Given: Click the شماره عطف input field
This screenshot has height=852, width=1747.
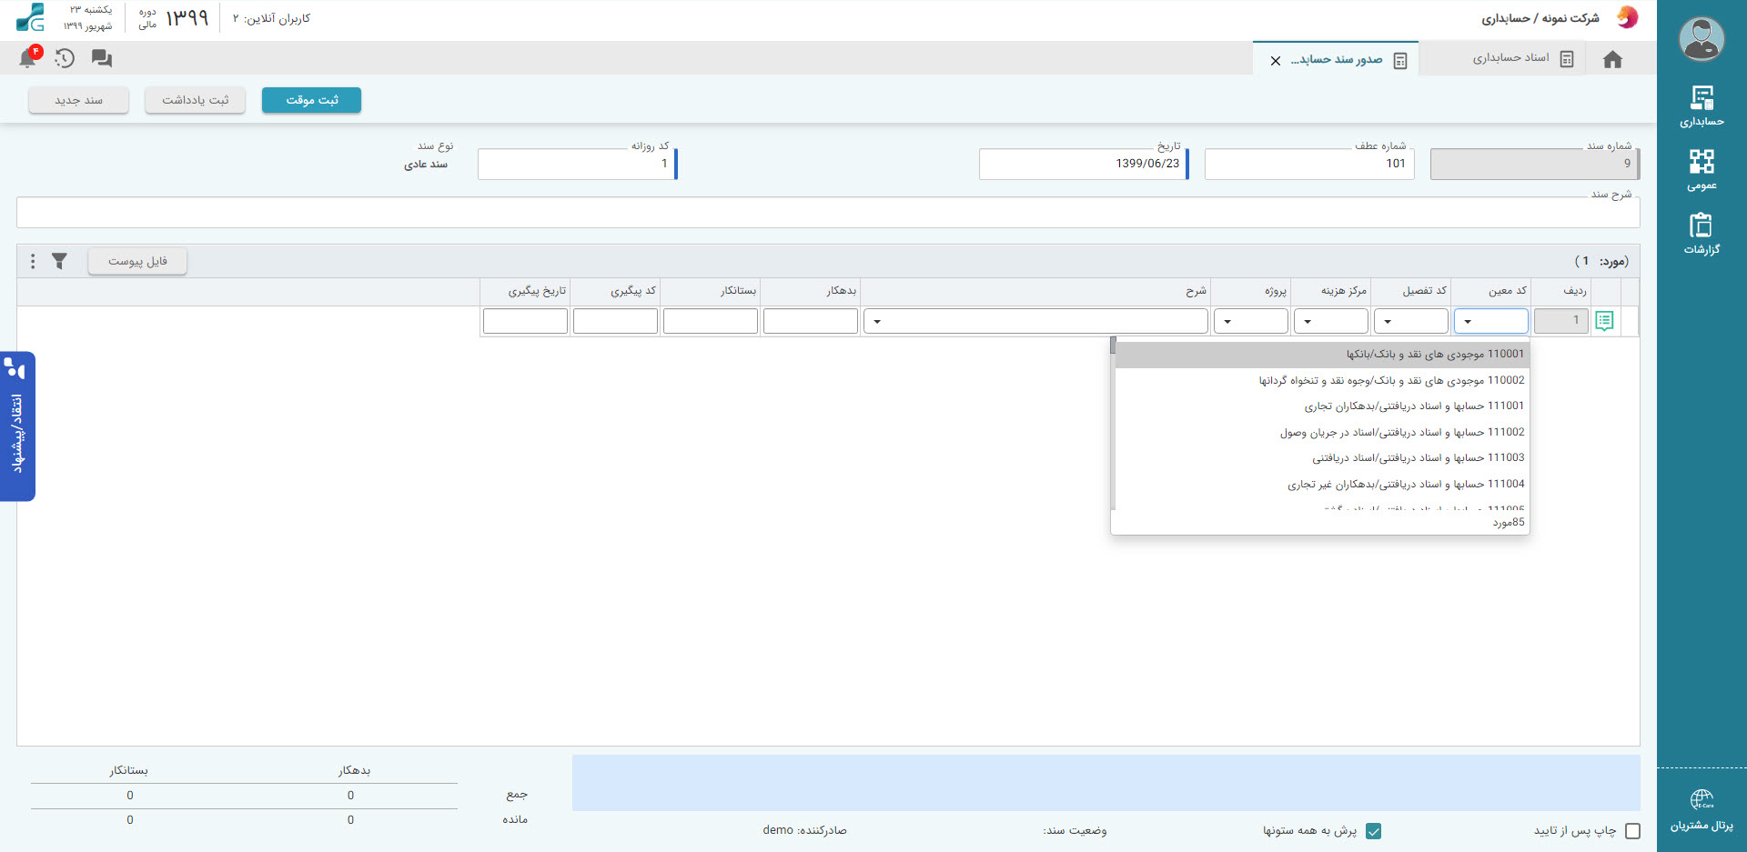Looking at the screenshot, I should [x=1309, y=164].
